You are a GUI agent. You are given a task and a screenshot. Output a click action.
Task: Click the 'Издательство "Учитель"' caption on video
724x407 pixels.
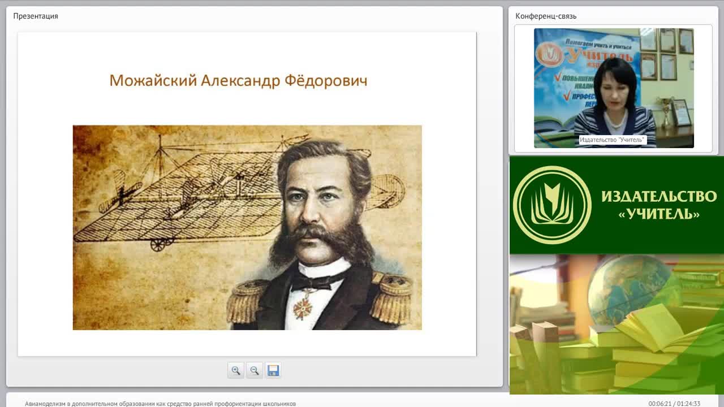click(x=613, y=140)
